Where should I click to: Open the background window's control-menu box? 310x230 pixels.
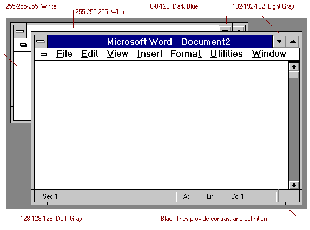[x=20, y=31]
